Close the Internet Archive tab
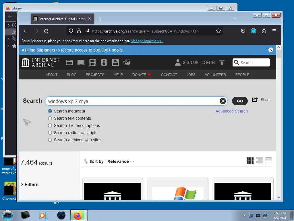Viewport: 294px width, 221px height. pos(90,19)
